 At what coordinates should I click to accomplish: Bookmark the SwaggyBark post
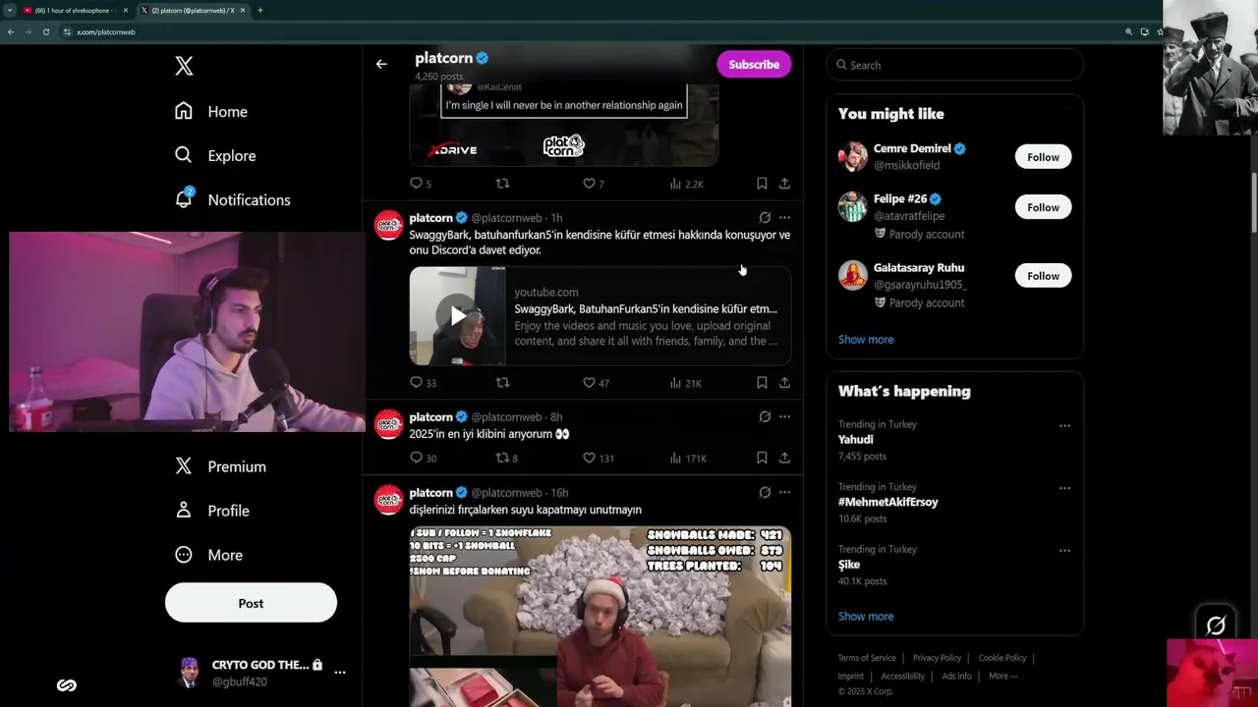coord(762,383)
